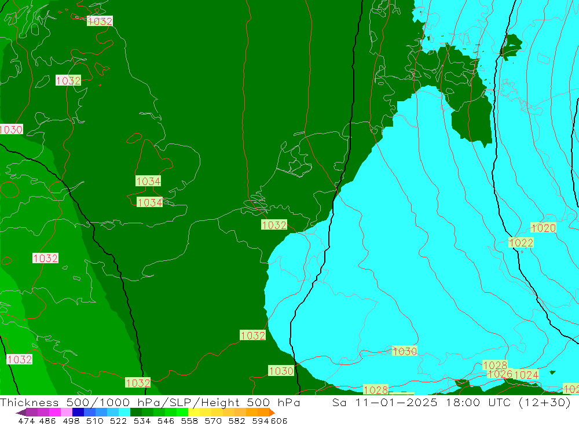
Task: Click the 1032 label near the Dutch coast
Action: coord(274,225)
